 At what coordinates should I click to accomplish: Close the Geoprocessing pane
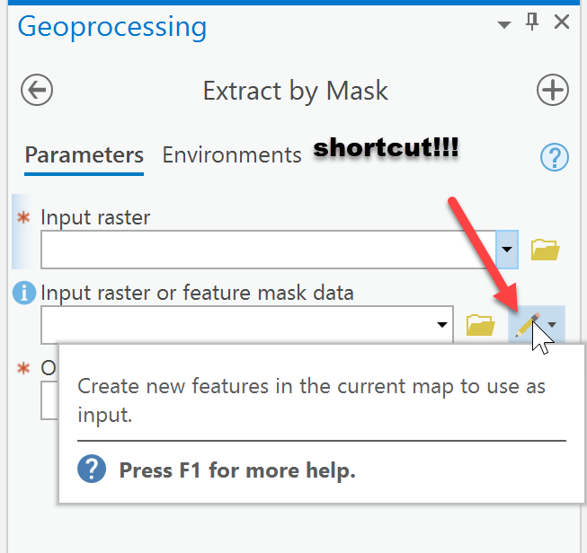562,23
